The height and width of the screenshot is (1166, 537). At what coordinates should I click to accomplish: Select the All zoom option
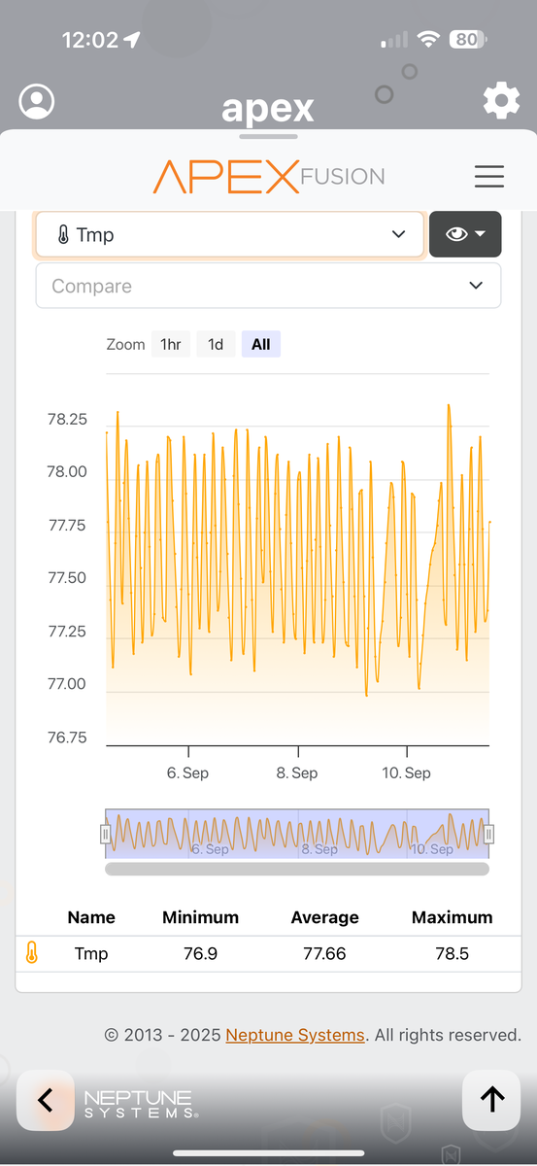tap(261, 344)
